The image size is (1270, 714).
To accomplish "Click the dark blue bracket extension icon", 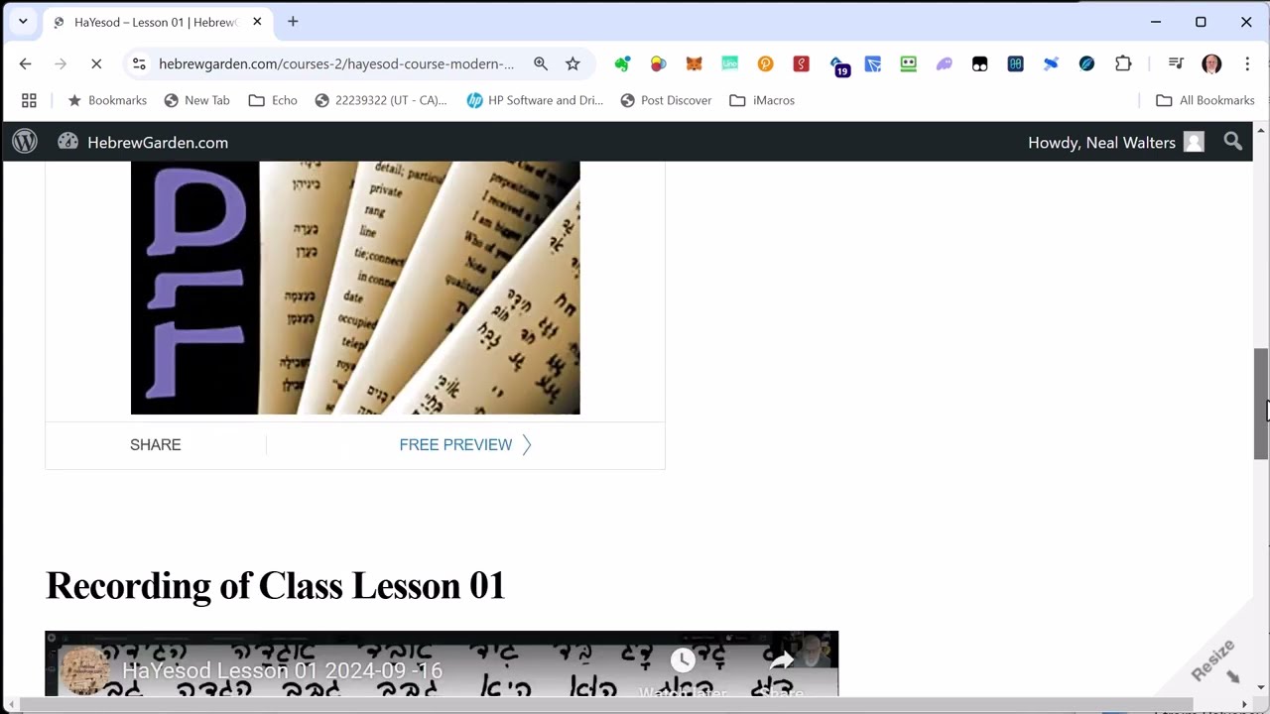I will point(1016,63).
